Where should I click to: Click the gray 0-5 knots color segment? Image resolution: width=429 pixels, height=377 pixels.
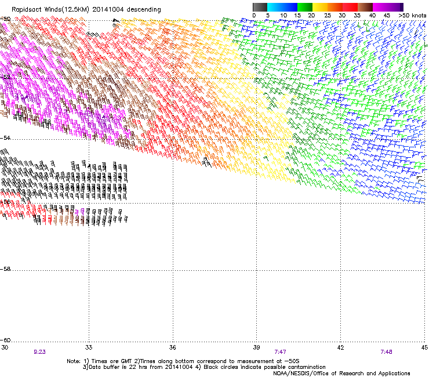(260, 7)
